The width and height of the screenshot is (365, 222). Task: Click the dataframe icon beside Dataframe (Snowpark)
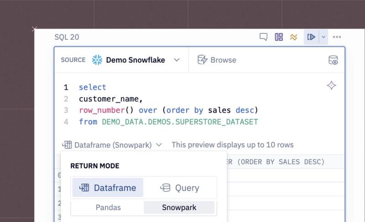pyautogui.click(x=67, y=145)
